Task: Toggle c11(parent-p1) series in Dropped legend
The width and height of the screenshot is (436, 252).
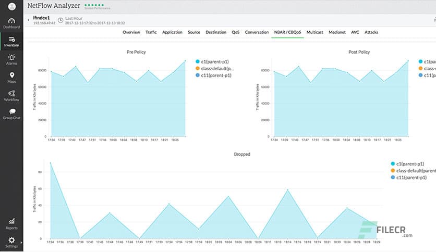Action: coord(409,178)
